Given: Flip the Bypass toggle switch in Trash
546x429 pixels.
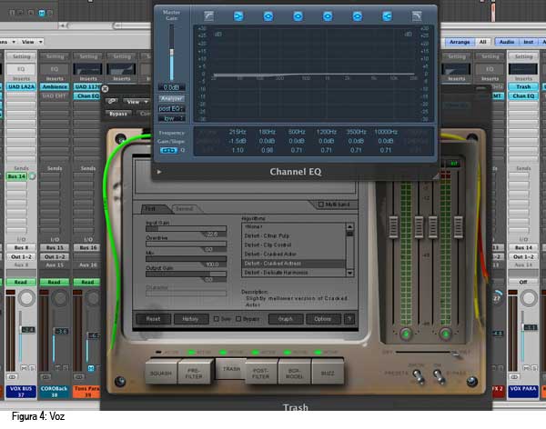Looking at the screenshot, I should [x=438, y=375].
